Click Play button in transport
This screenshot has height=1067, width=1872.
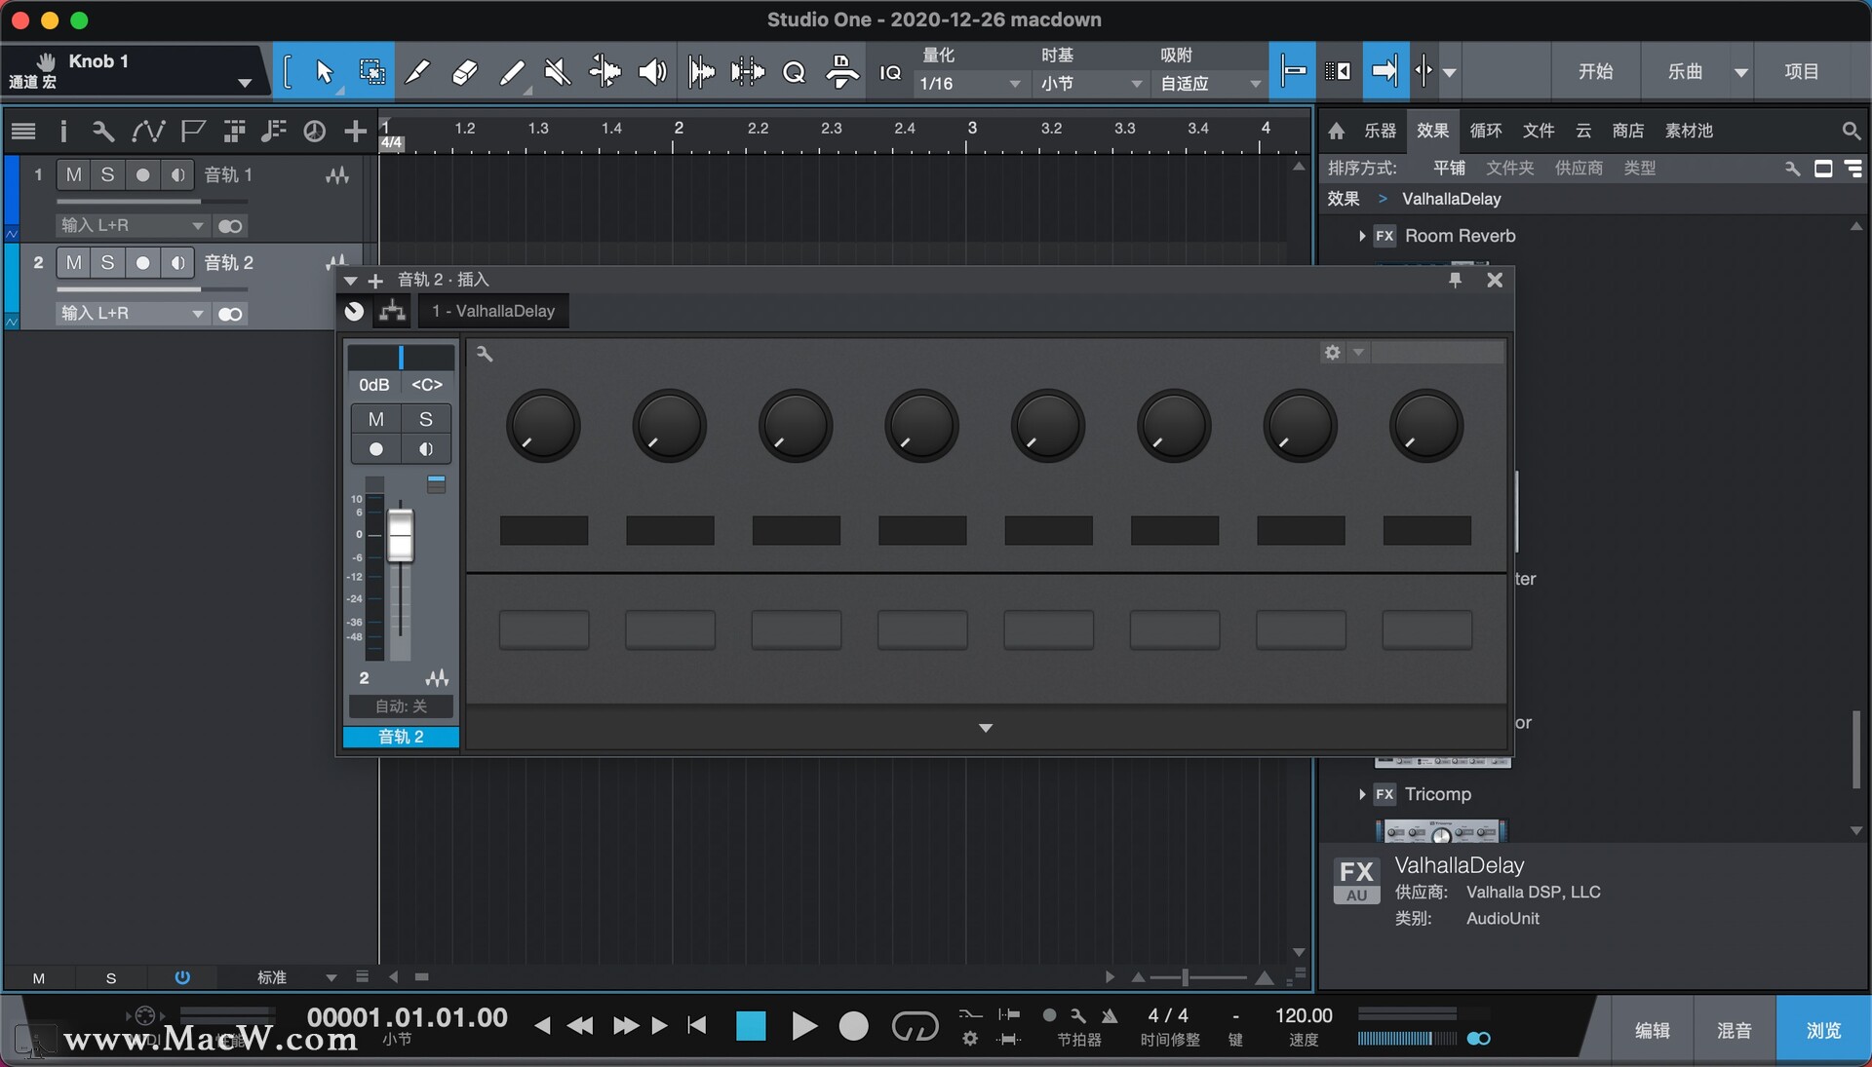(x=803, y=1026)
